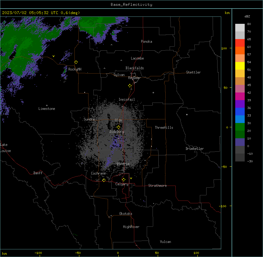The width and height of the screenshot is (263, 257).
Task: Click the 0 tick on bottom axis
Action: [x=118, y=253]
